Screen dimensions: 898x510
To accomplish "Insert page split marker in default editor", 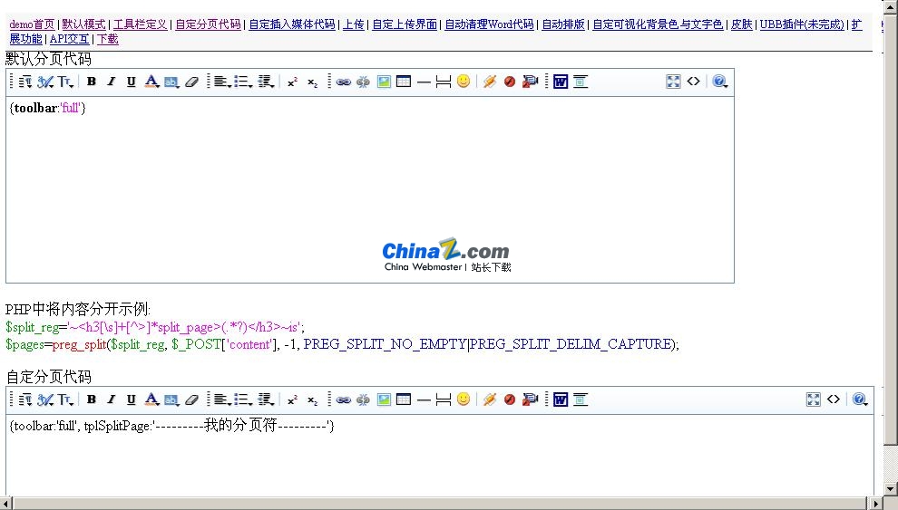I will 444,82.
